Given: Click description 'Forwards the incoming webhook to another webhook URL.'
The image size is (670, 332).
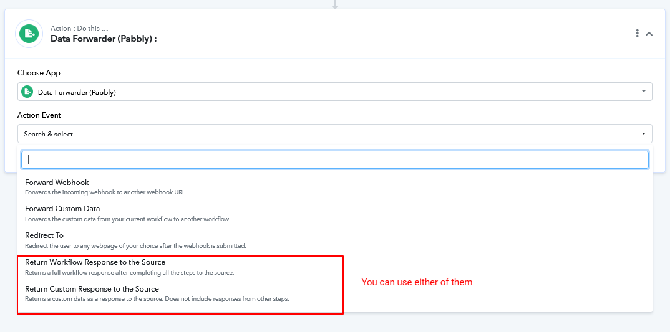Looking at the screenshot, I should click(106, 192).
